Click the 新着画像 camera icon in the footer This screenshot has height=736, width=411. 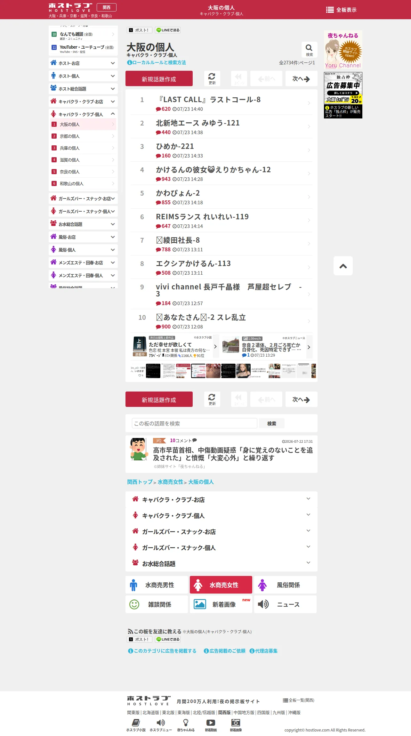tap(236, 723)
